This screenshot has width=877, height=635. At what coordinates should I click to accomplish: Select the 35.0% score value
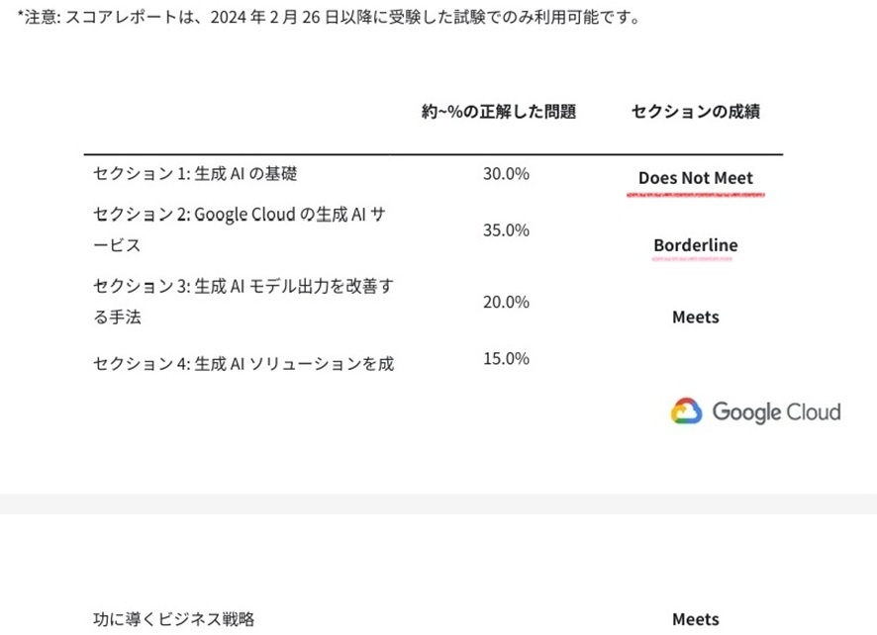click(x=506, y=230)
